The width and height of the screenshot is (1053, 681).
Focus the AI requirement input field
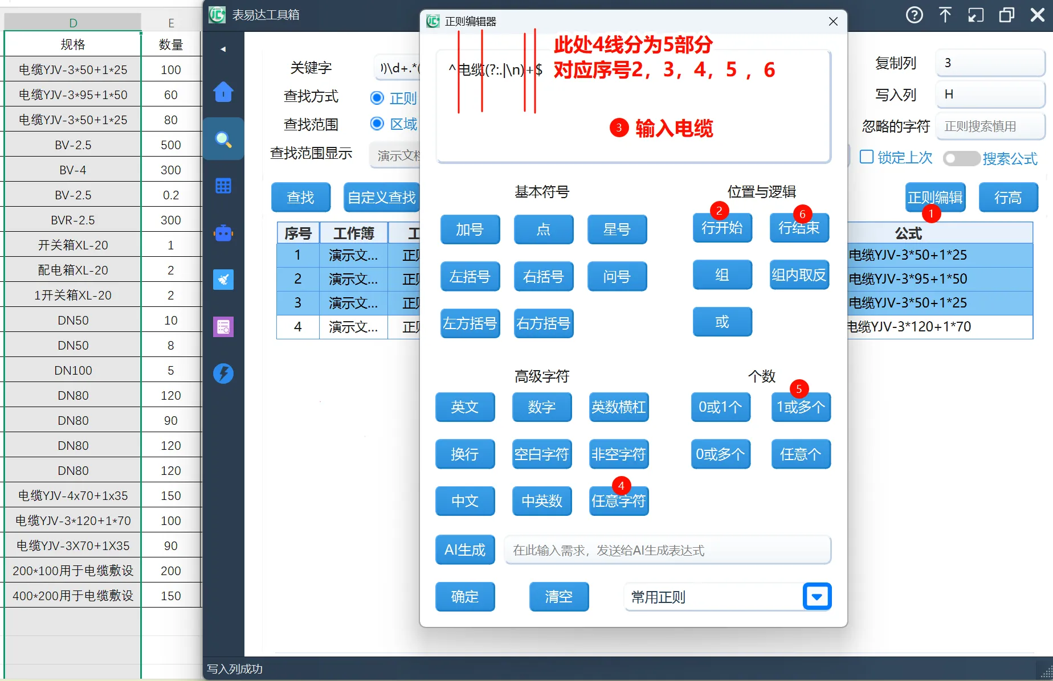(x=667, y=550)
